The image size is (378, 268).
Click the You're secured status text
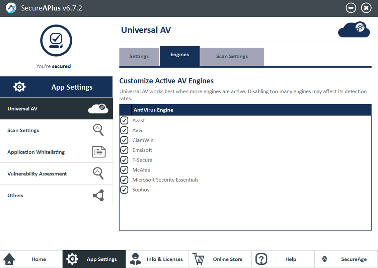pyautogui.click(x=54, y=66)
